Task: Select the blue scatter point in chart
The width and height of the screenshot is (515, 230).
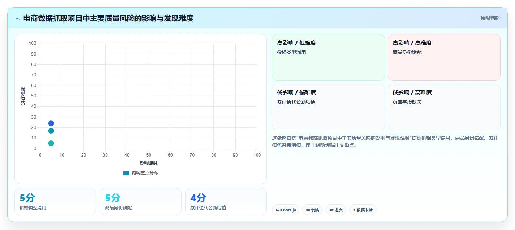Action: [51, 123]
